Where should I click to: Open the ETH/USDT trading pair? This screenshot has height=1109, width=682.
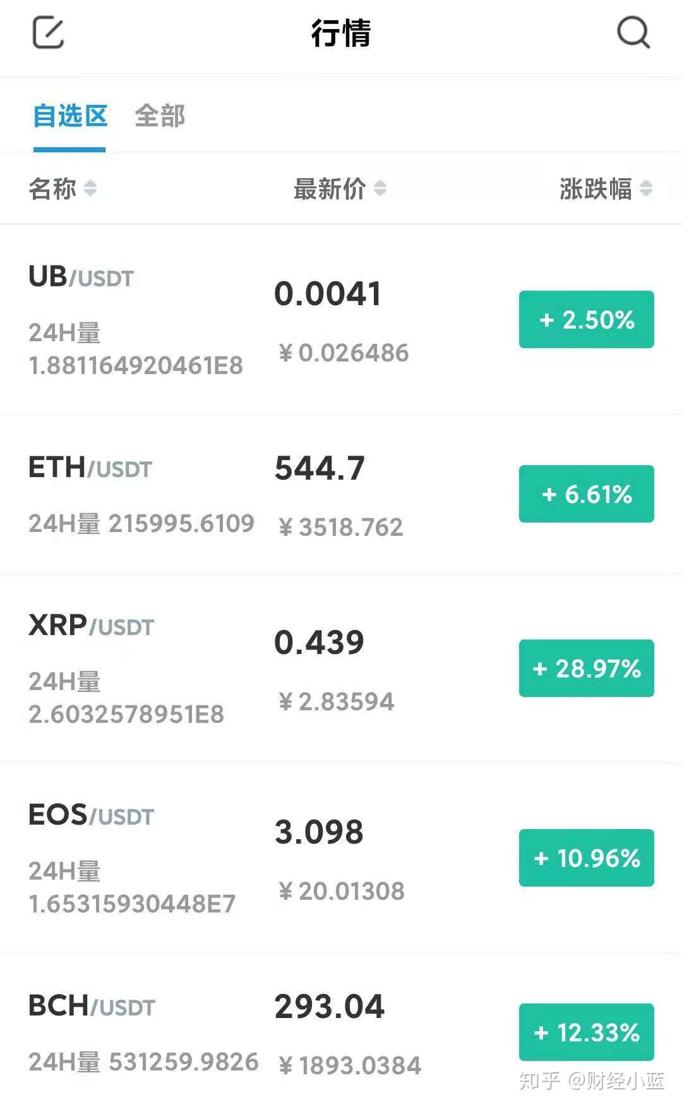coord(90,468)
